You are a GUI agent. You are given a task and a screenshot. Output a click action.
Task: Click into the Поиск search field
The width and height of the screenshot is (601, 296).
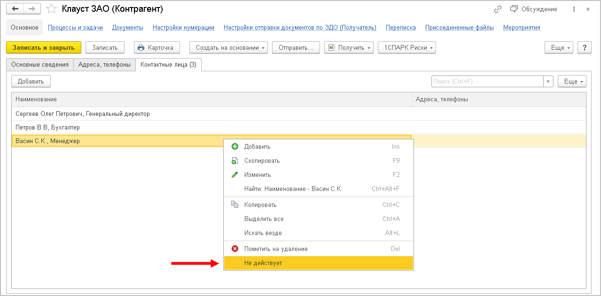point(487,81)
